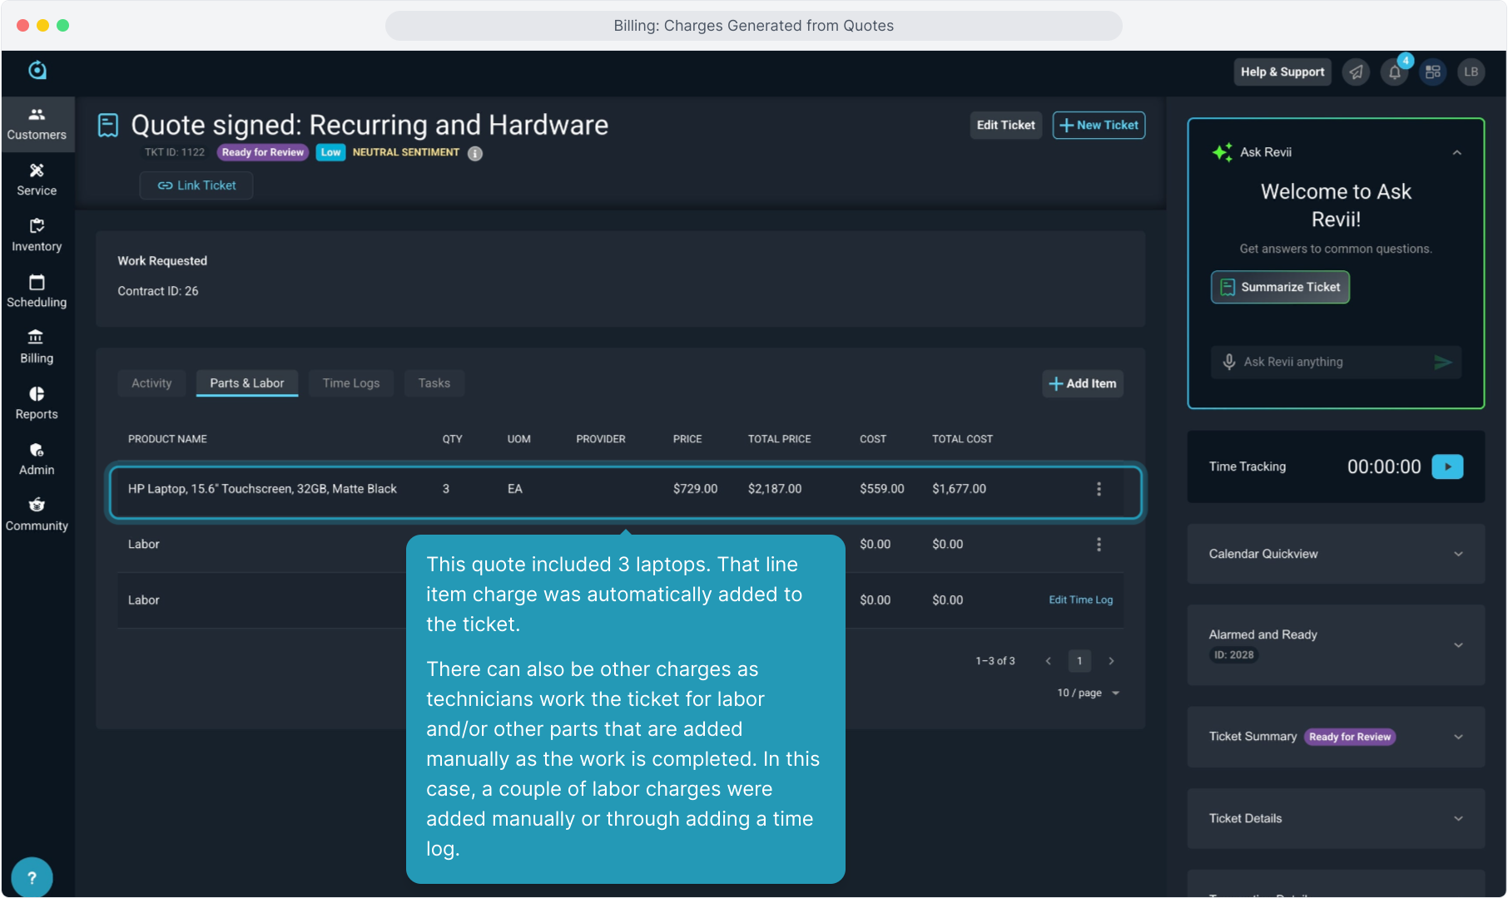Collapse the Ask Revii panel
The width and height of the screenshot is (1508, 898).
1457,153
